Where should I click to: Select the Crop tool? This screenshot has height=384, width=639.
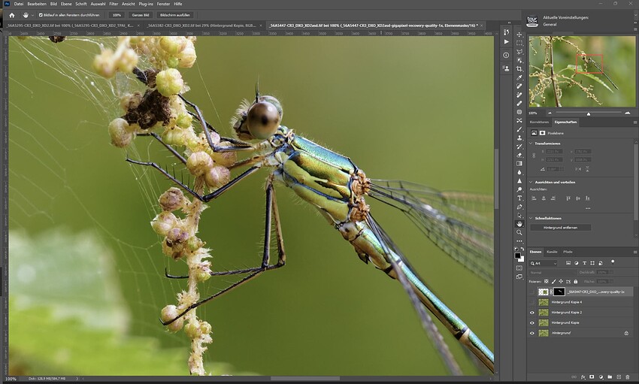click(519, 69)
